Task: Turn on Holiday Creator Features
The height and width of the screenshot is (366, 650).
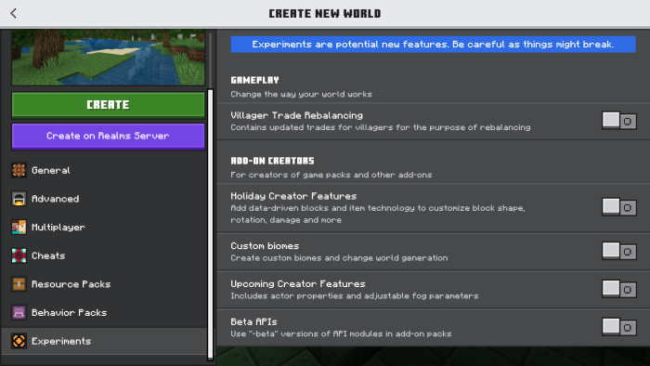Action: (619, 207)
